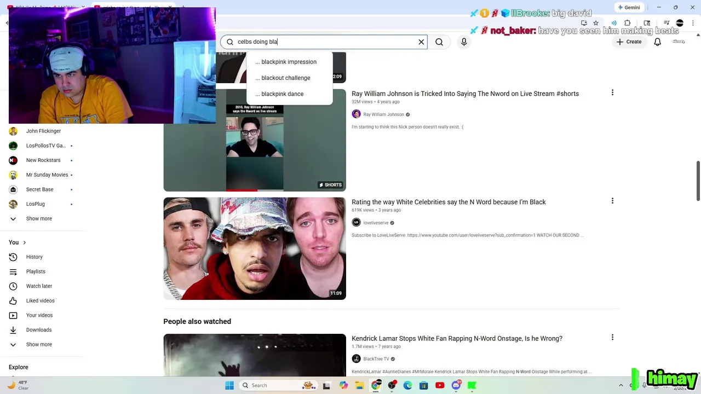Open BlackTree TV channel link
The width and height of the screenshot is (701, 394).
click(x=376, y=359)
